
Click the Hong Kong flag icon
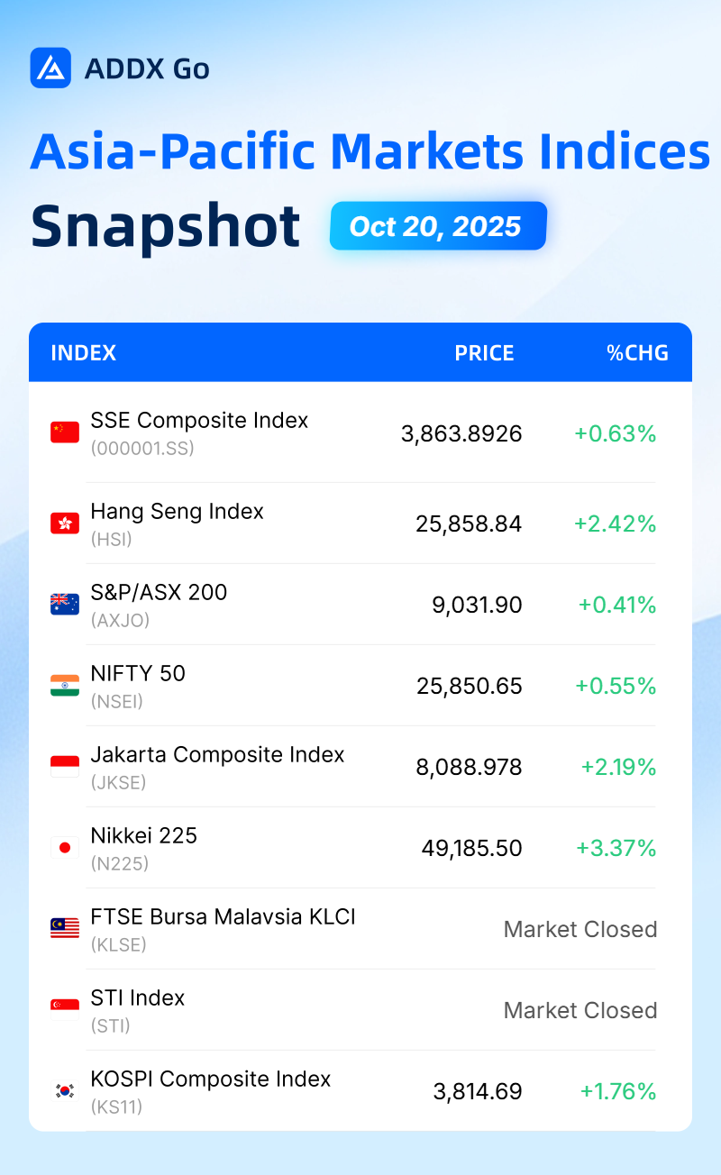click(x=65, y=524)
